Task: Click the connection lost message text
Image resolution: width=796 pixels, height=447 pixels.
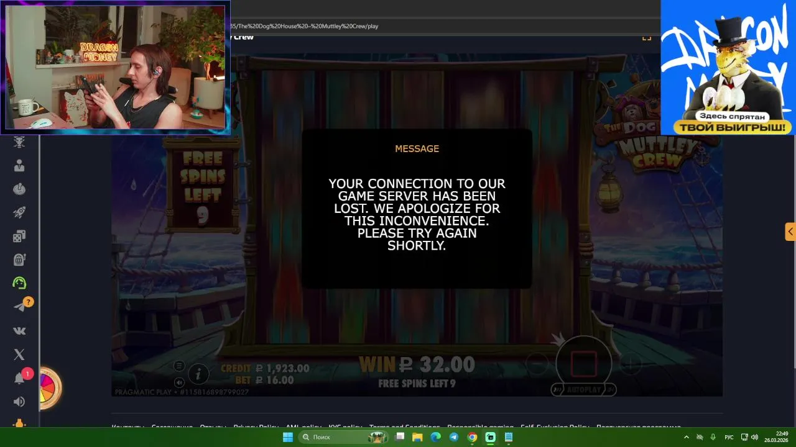Action: click(x=417, y=214)
